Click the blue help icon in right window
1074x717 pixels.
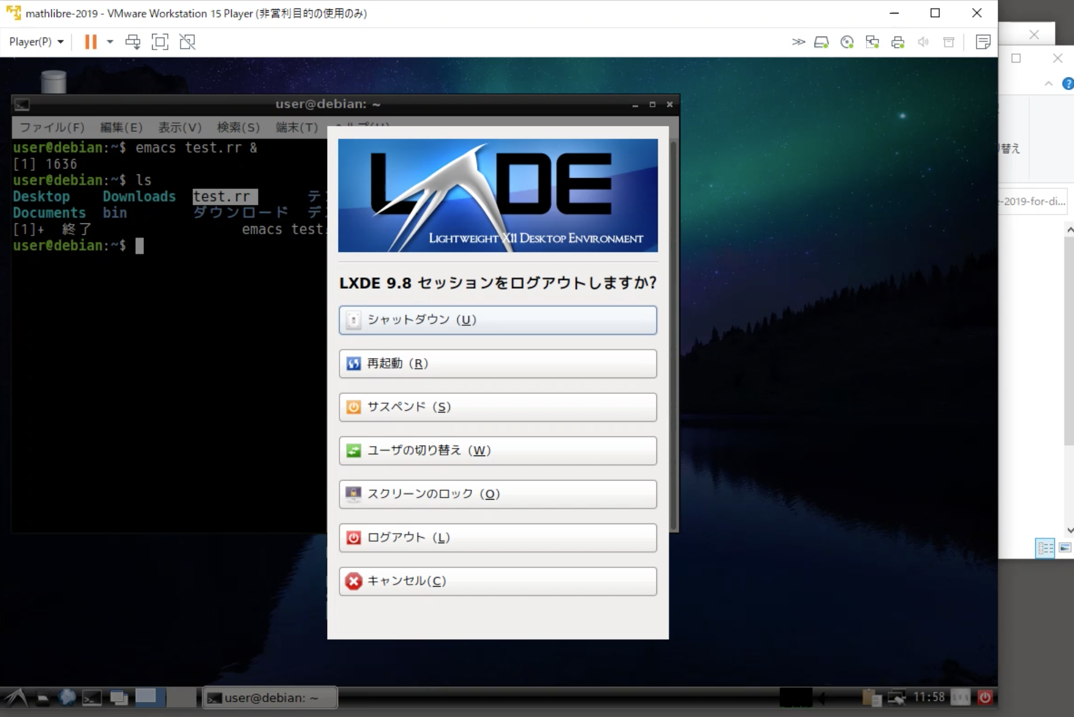pos(1068,83)
